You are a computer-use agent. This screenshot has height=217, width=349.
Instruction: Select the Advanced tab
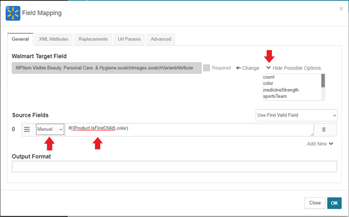tap(161, 39)
